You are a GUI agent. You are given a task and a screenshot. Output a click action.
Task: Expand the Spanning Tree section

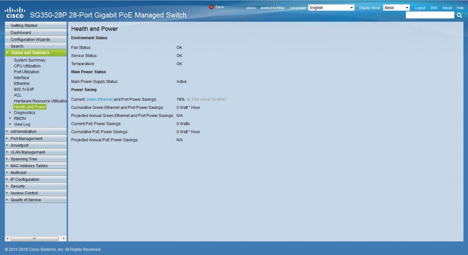pos(36,159)
